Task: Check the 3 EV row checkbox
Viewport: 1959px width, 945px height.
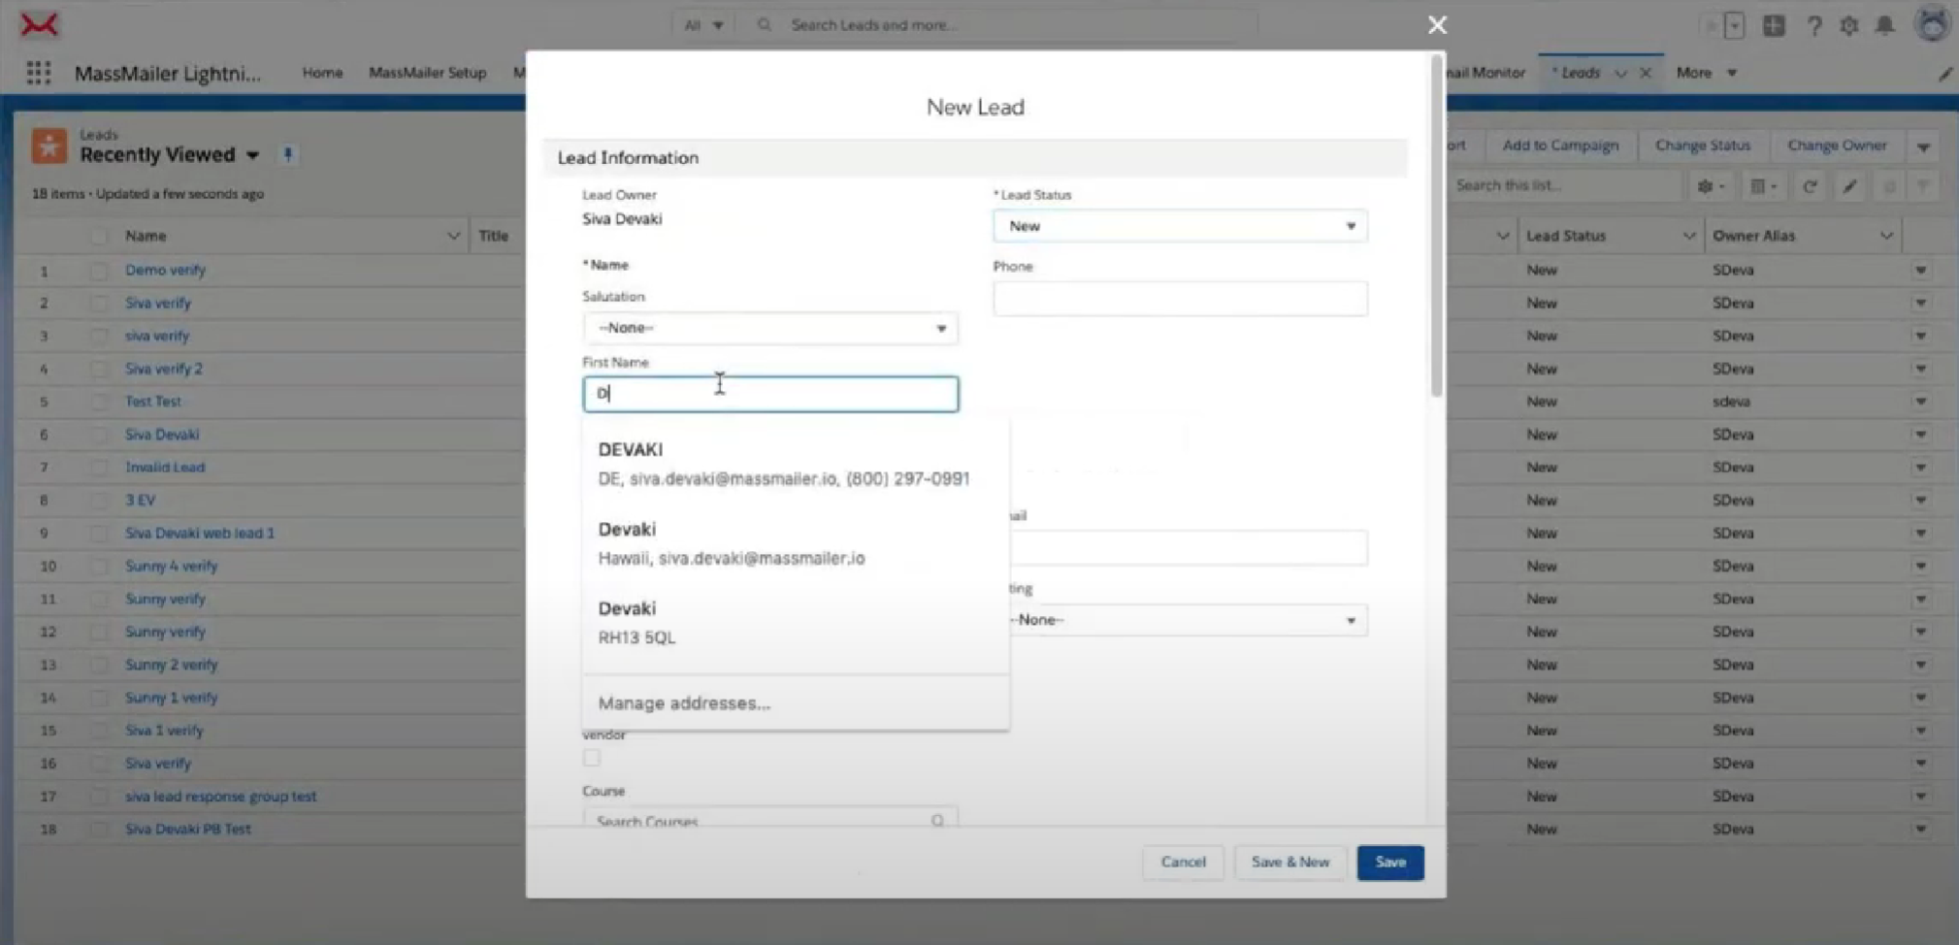Action: pyautogui.click(x=98, y=501)
